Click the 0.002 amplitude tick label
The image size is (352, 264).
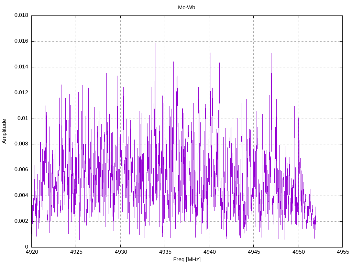(21, 221)
